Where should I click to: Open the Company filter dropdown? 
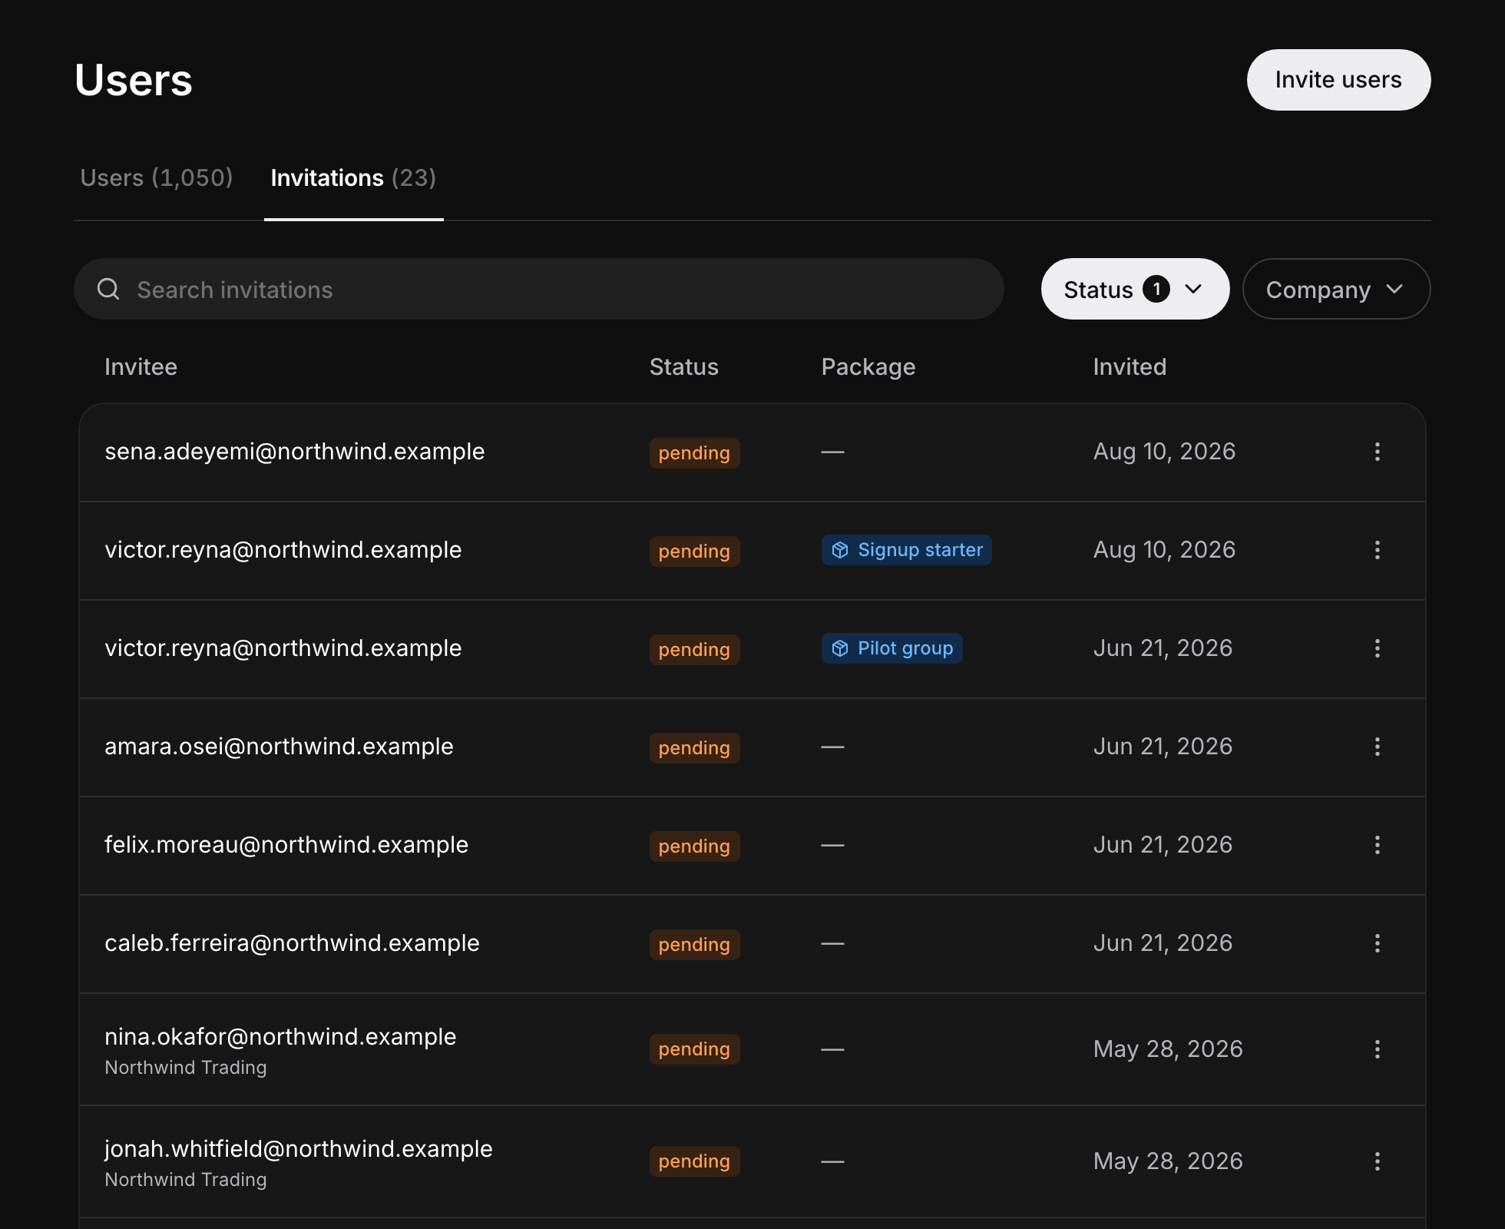pos(1336,289)
